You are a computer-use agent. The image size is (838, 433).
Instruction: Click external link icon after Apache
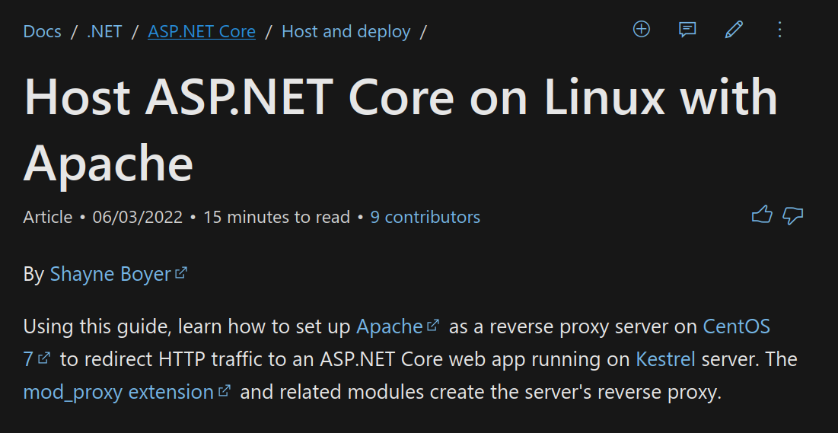click(433, 325)
